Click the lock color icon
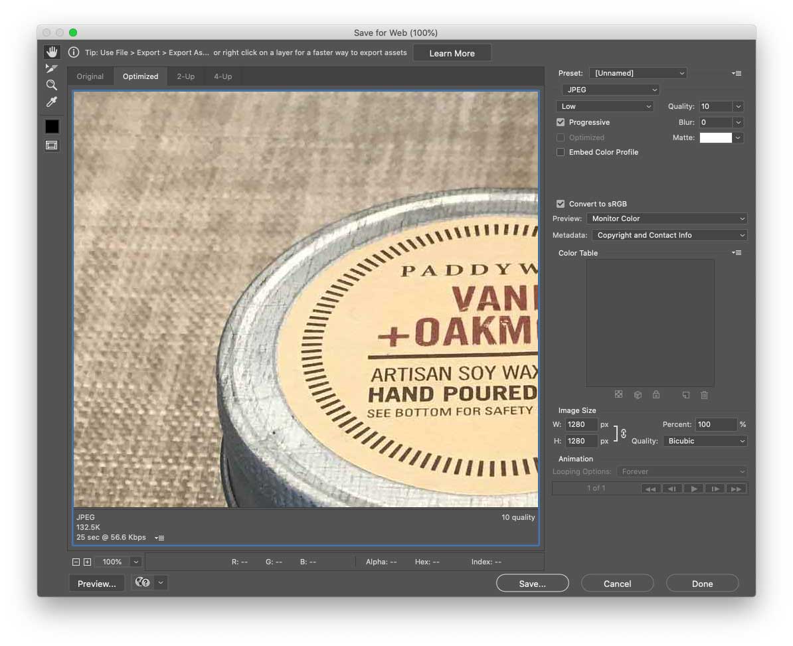The width and height of the screenshot is (793, 646). (x=656, y=394)
